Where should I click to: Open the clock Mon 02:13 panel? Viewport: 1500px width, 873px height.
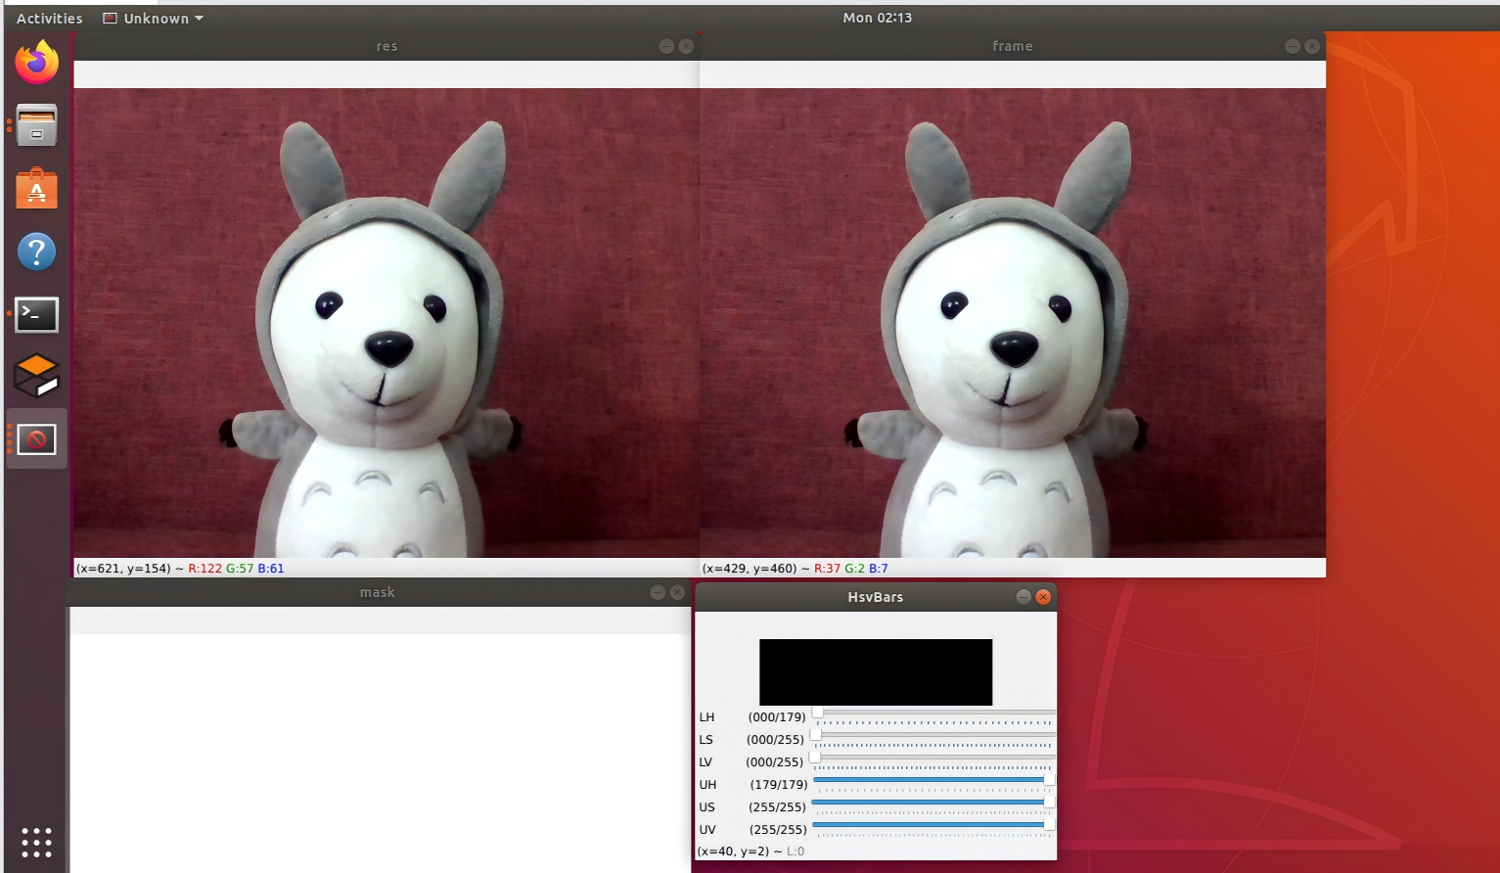[877, 18]
